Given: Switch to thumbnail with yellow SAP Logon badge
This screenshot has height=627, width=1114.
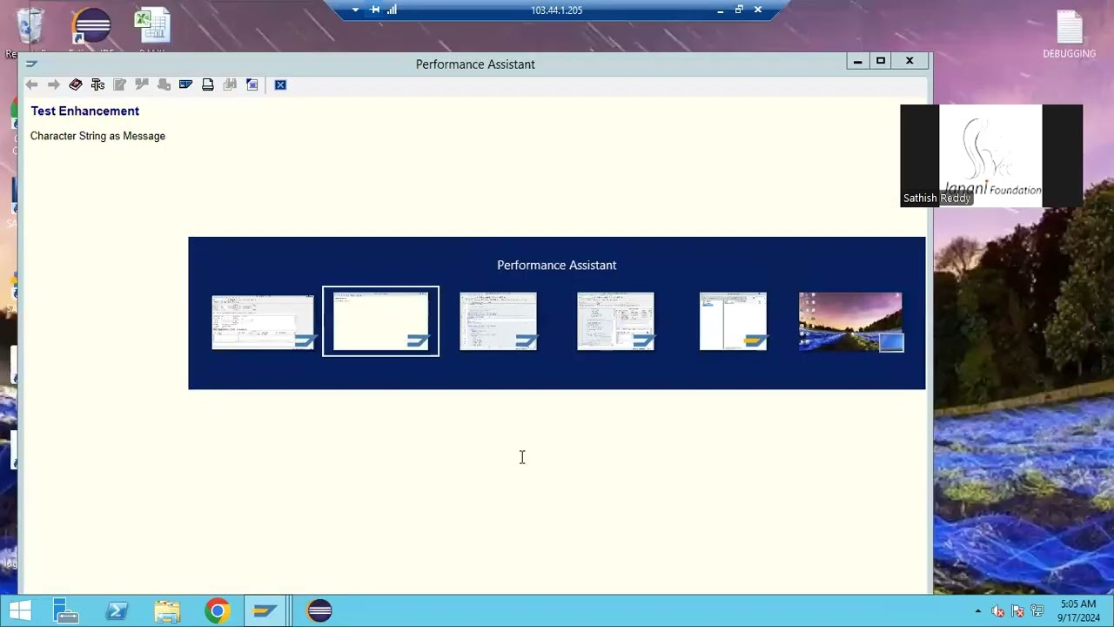Looking at the screenshot, I should (x=733, y=322).
